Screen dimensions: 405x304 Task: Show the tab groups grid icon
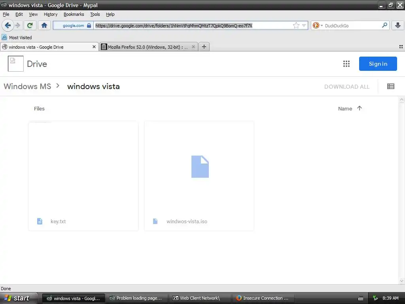point(401,47)
